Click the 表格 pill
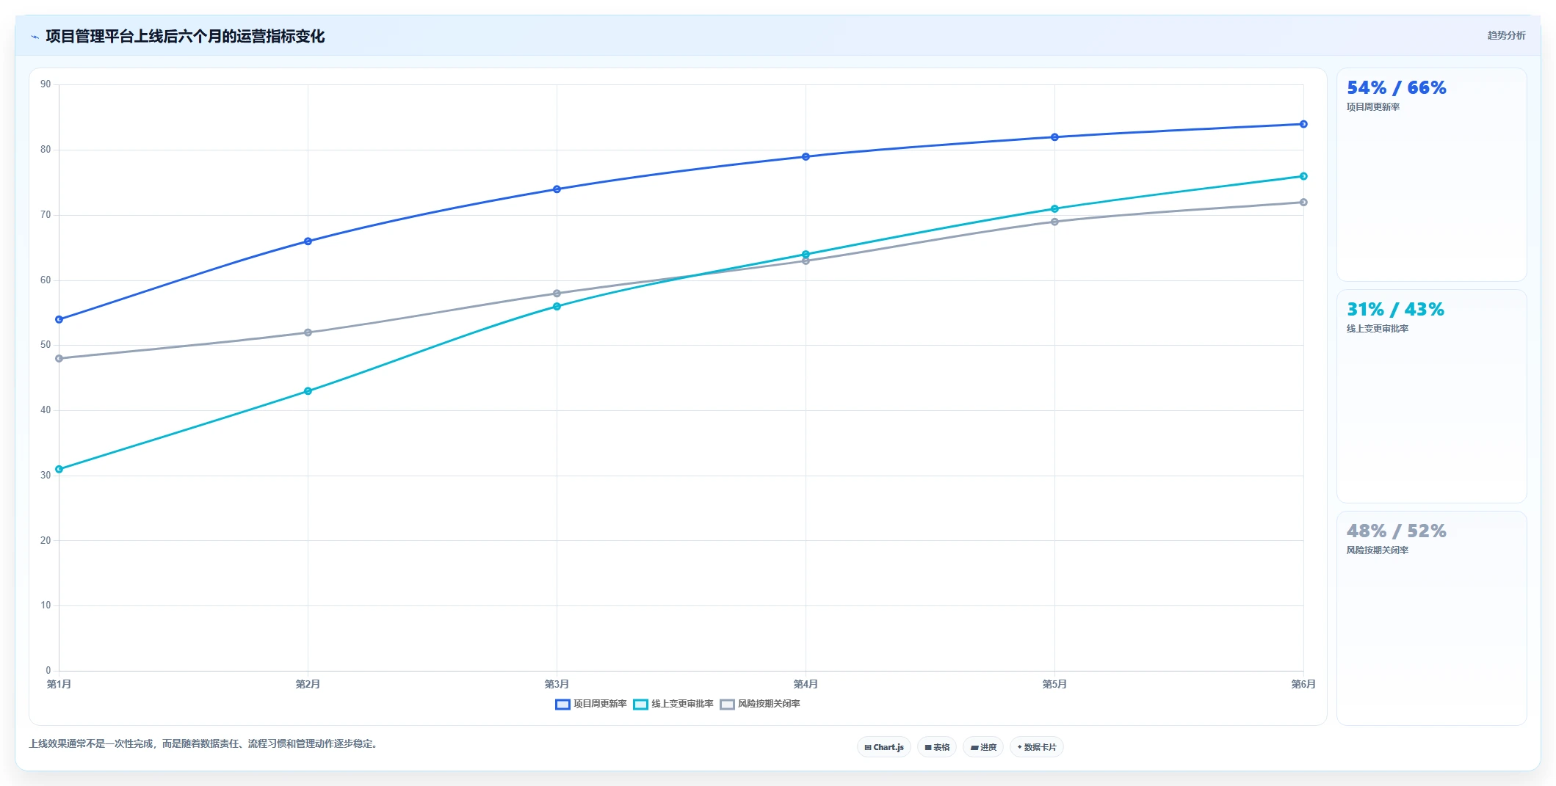 pyautogui.click(x=937, y=747)
